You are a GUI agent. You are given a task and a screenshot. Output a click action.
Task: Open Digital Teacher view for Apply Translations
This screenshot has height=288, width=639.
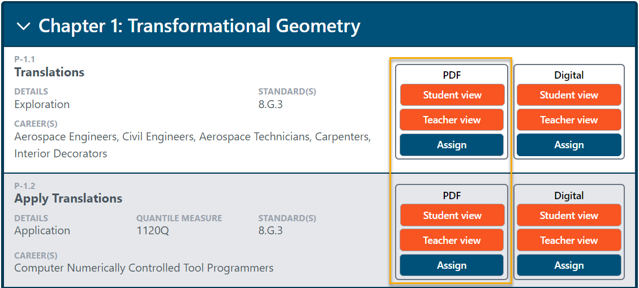click(x=569, y=240)
